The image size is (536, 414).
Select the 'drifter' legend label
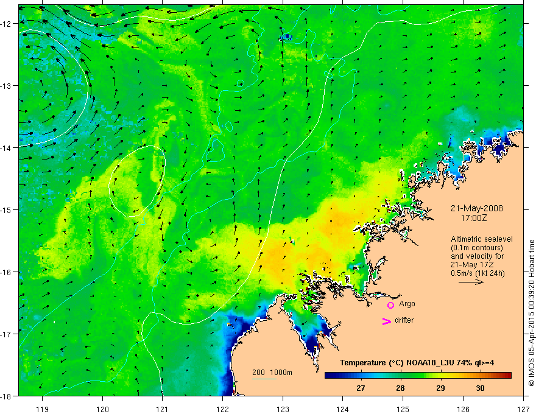click(x=404, y=320)
